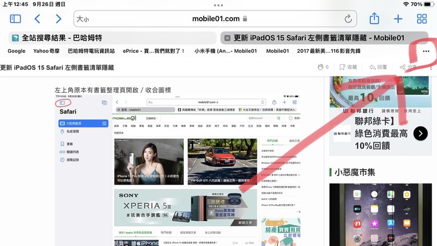Reload the mobile01.com page

coord(348,19)
